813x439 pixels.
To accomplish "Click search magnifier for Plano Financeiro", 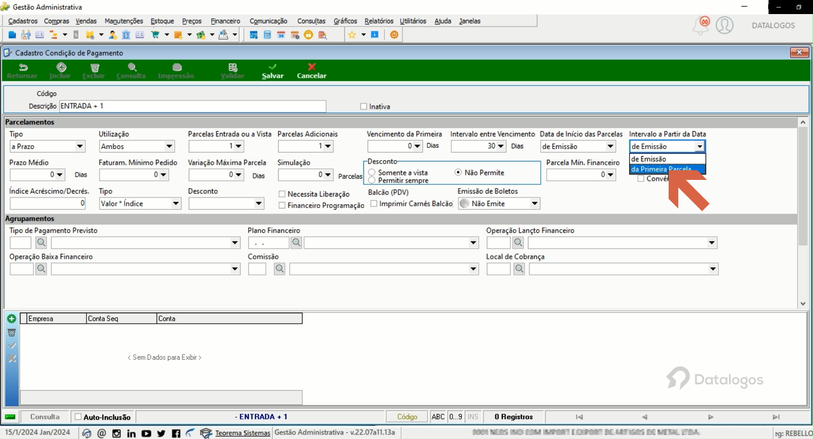I will point(296,242).
